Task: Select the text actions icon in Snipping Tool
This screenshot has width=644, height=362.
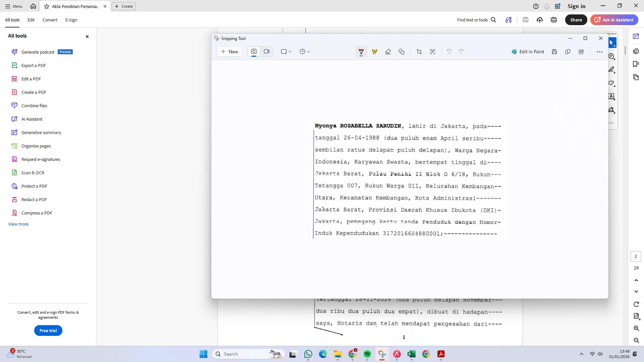Action: click(433, 52)
